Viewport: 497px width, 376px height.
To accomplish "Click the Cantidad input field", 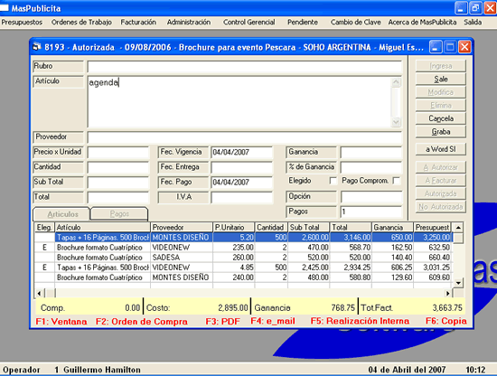I will 117,167.
